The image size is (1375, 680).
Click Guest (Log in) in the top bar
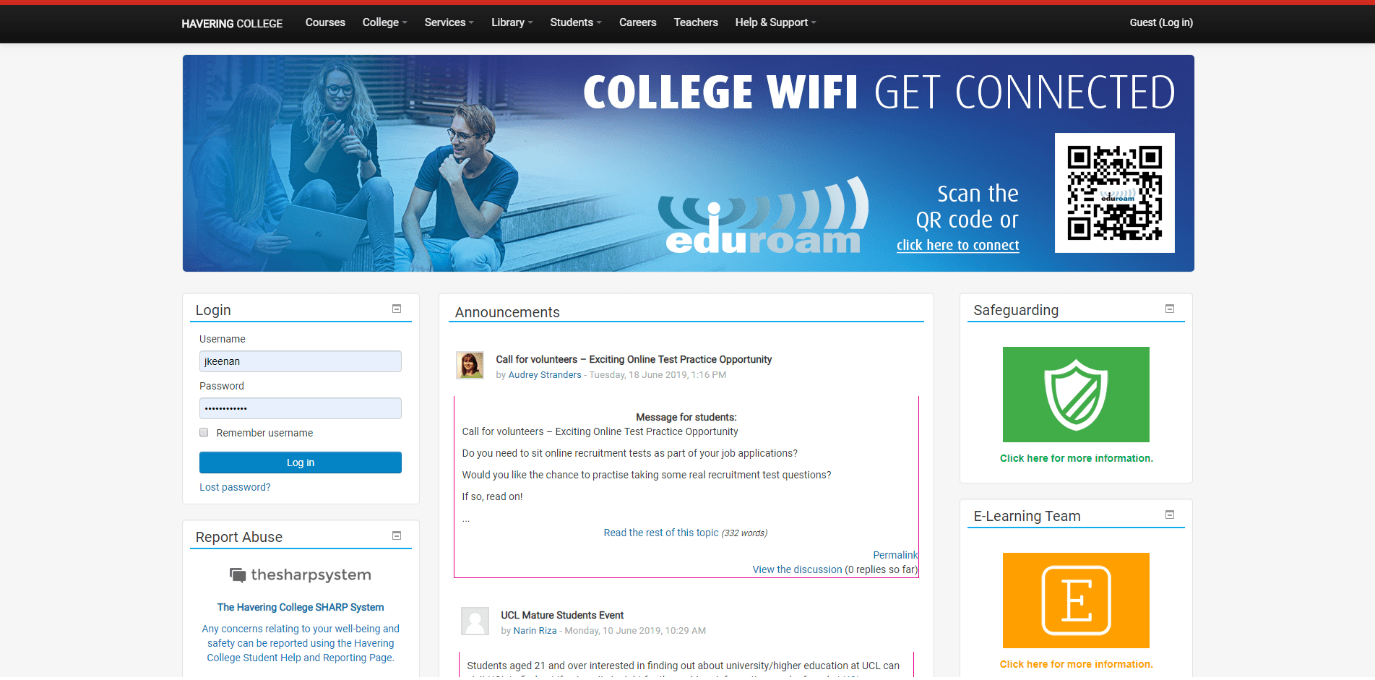pyautogui.click(x=1160, y=22)
